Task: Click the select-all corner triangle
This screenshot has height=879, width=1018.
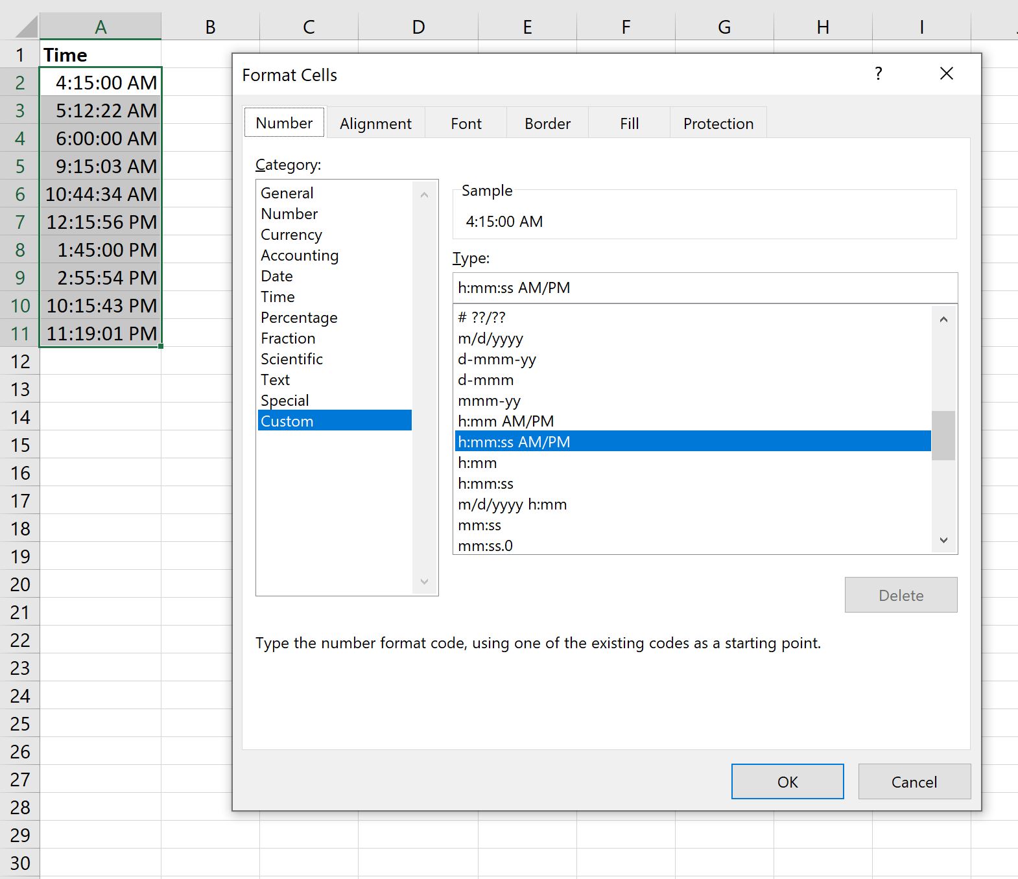Action: click(27, 27)
